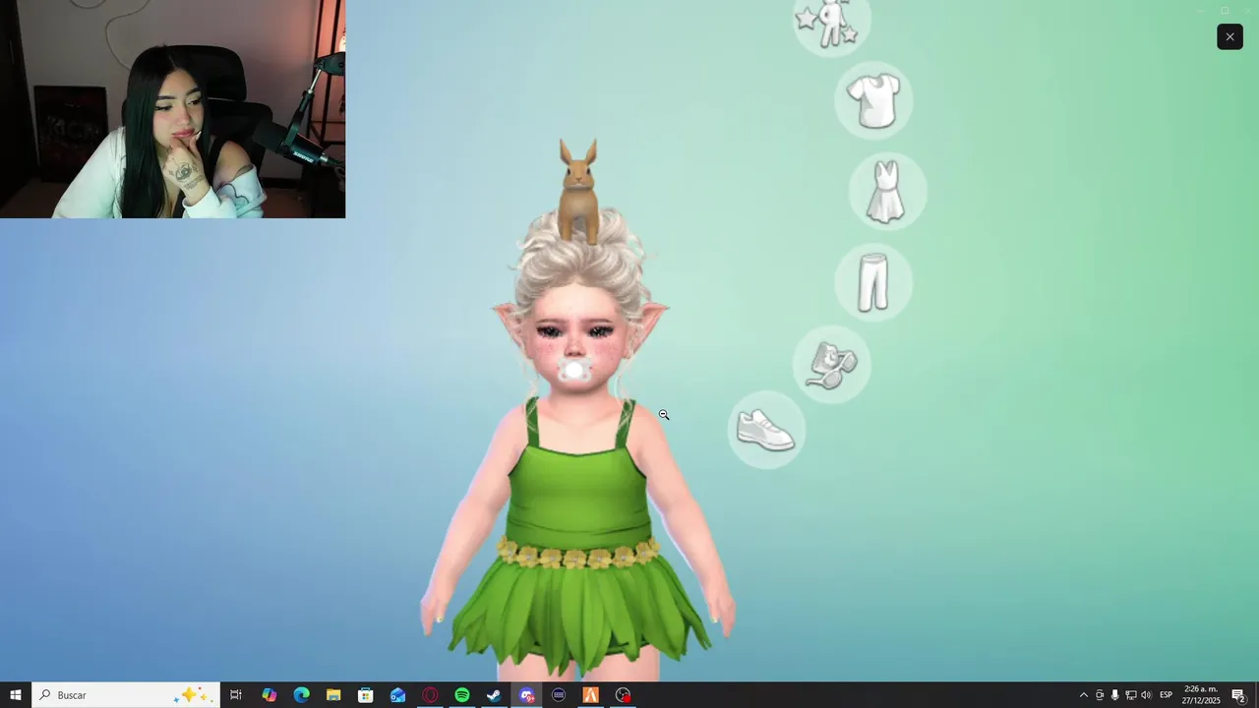Open the orange app taskbar icon
This screenshot has height=708, width=1259.
pos(590,695)
